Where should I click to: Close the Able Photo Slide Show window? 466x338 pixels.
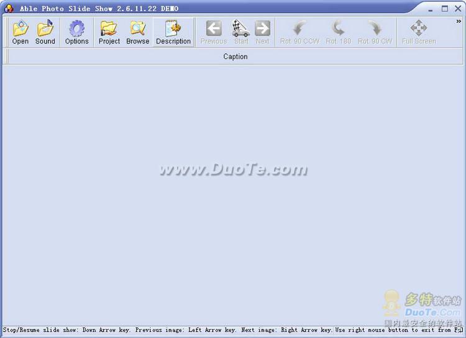tap(458, 9)
